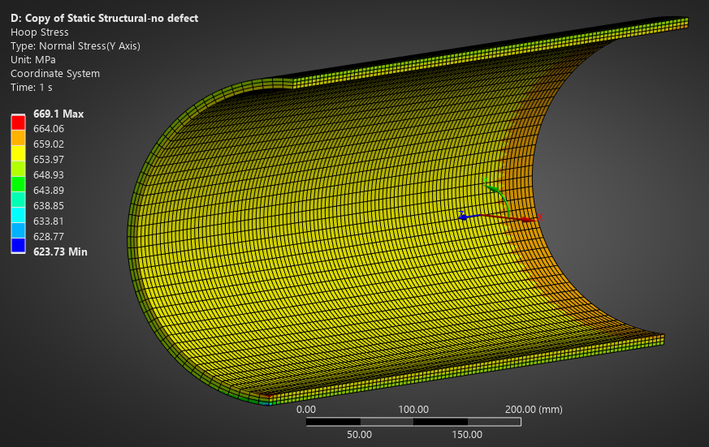
Task: Select the 623.73 Min legend value
Action: tap(60, 252)
